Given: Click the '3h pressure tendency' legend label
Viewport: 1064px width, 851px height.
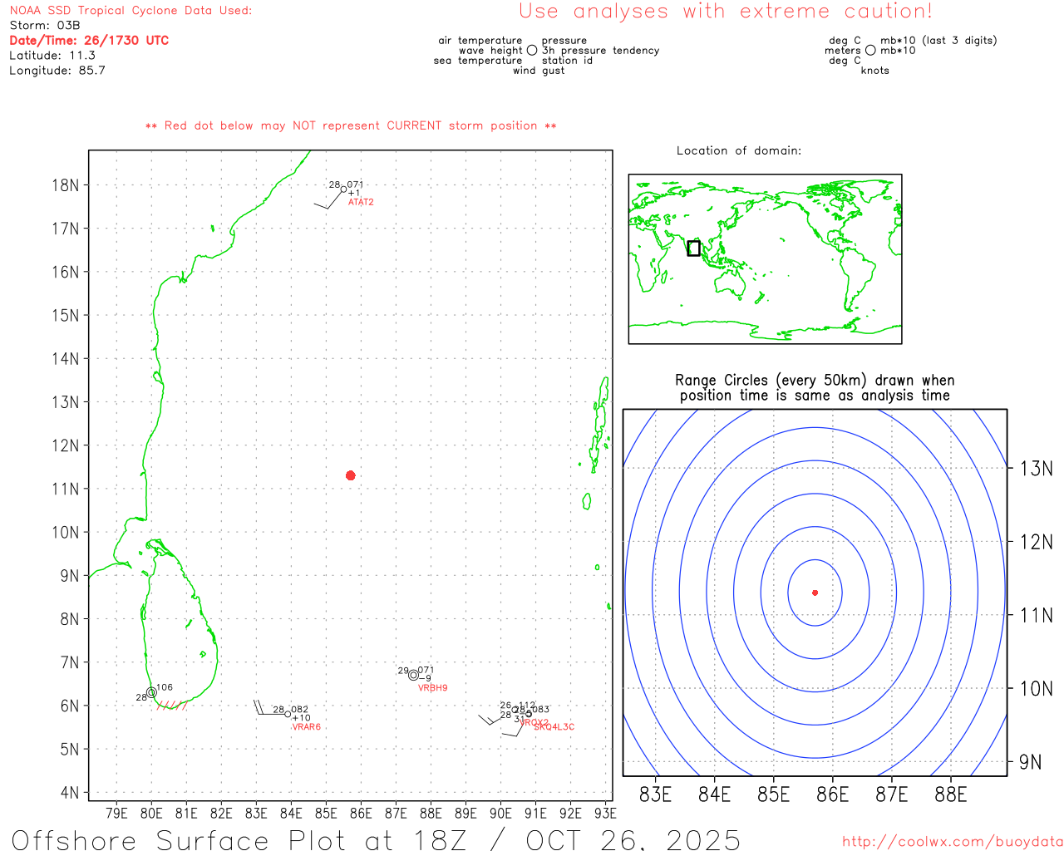Looking at the screenshot, I should pos(600,51).
